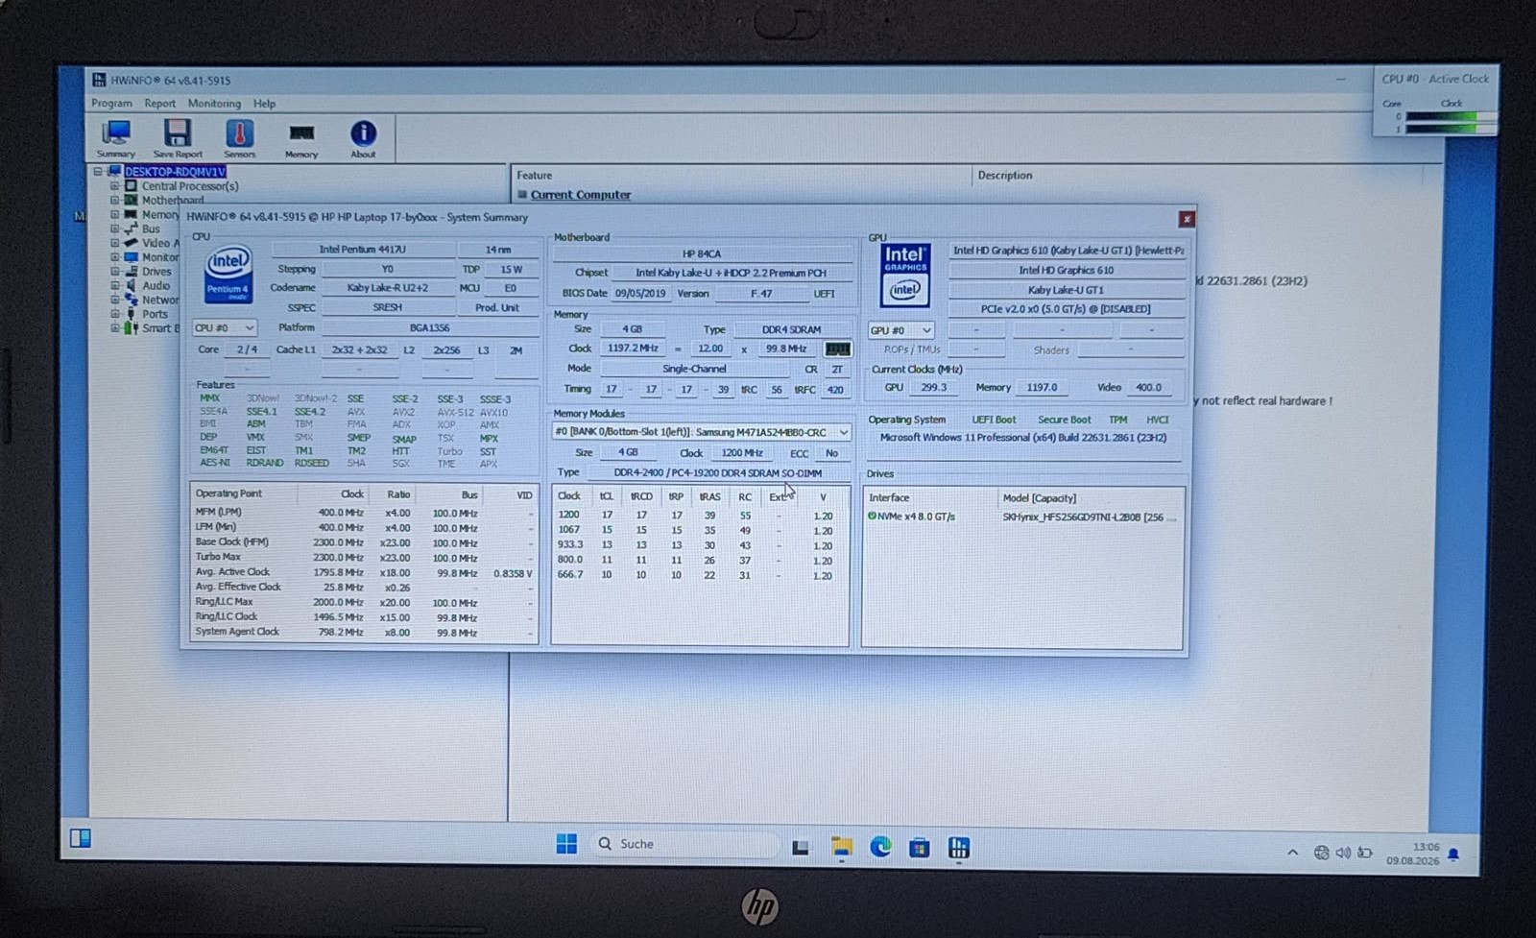The height and width of the screenshot is (938, 1536).
Task: Click the DDR4-2400 / PC4-19200 type field
Action: (x=717, y=473)
